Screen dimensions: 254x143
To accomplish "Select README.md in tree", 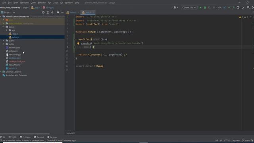I will (13, 65).
